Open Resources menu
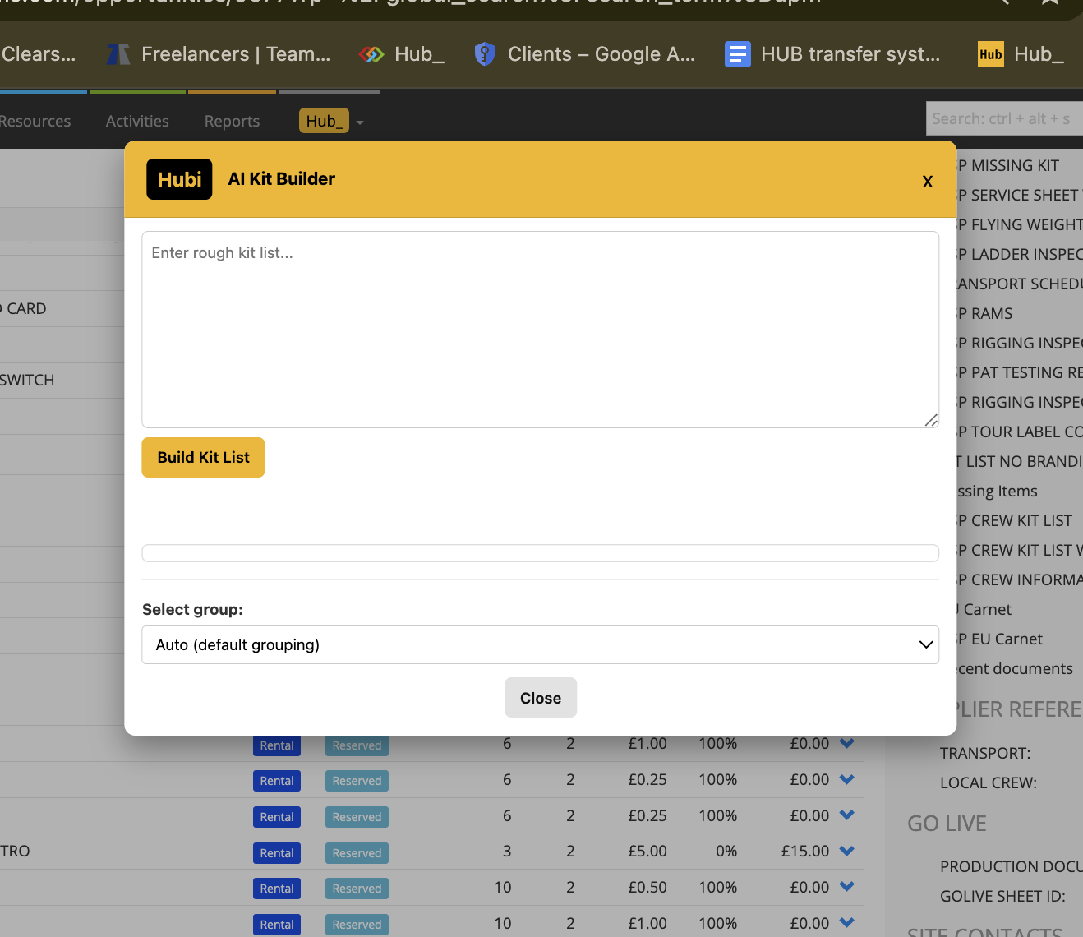1083x937 pixels. (35, 121)
